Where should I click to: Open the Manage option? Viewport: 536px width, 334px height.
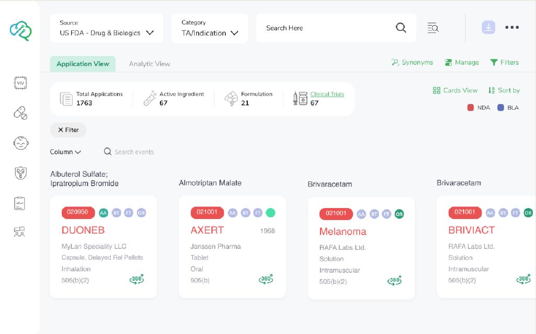tap(462, 62)
